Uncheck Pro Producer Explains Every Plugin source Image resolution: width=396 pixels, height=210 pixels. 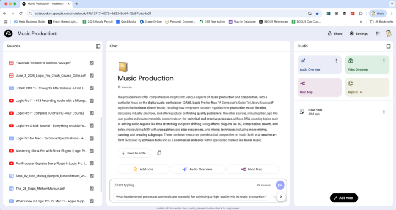point(92,164)
